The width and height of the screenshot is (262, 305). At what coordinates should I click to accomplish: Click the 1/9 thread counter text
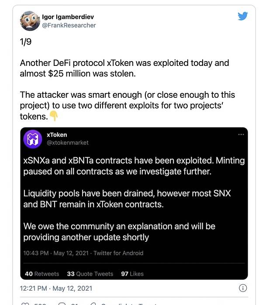[x=26, y=41]
